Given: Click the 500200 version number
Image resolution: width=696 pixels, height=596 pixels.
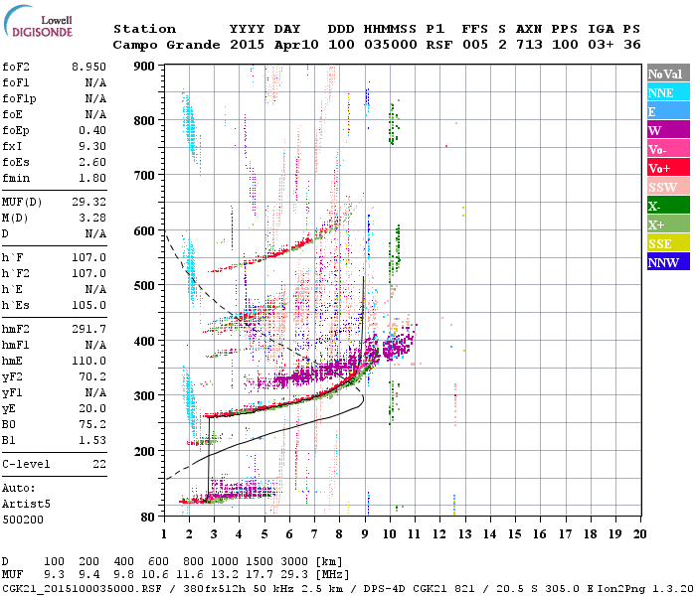Looking at the screenshot, I should 23,520.
